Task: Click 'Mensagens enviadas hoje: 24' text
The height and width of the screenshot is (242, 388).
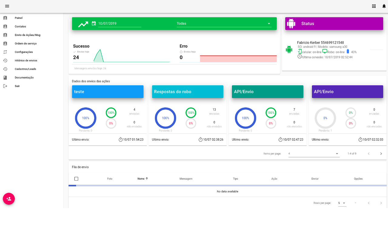Action: click(x=90, y=68)
